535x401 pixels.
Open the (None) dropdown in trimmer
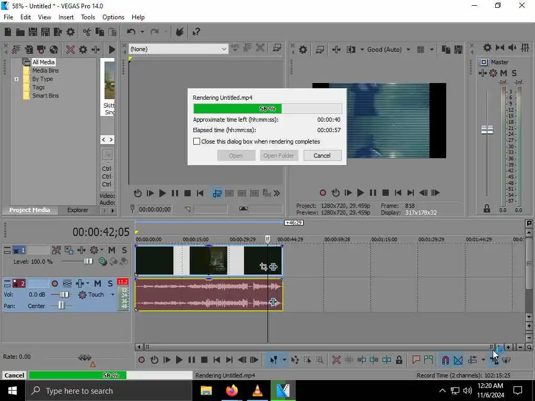click(179, 49)
